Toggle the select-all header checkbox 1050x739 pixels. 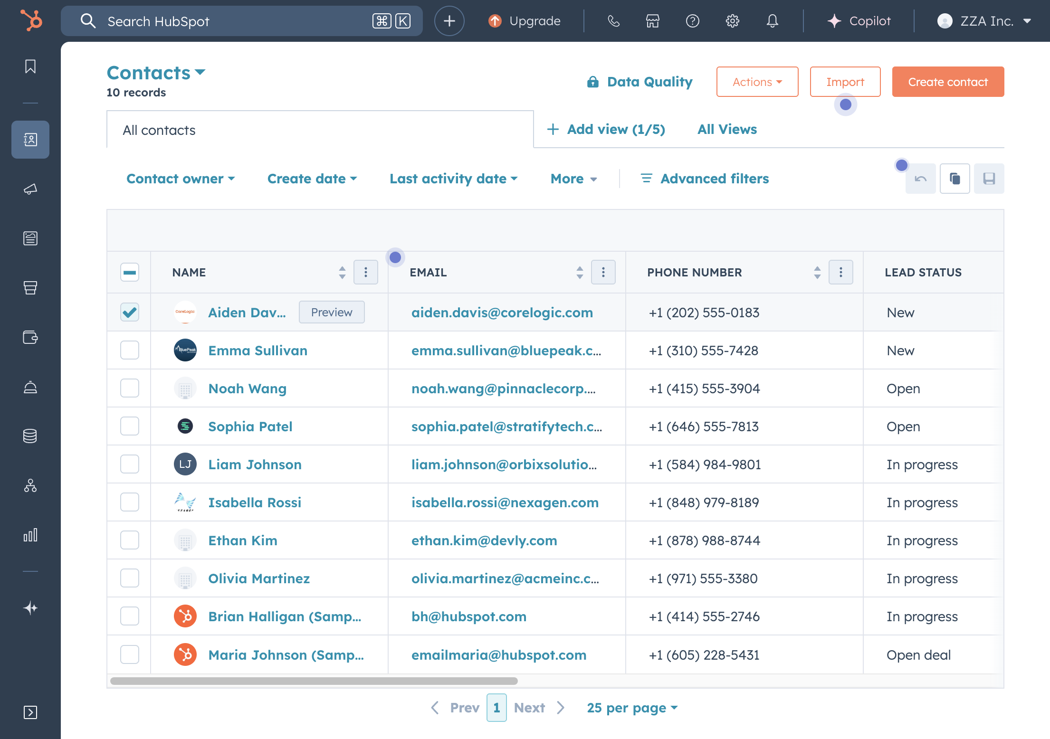point(130,272)
